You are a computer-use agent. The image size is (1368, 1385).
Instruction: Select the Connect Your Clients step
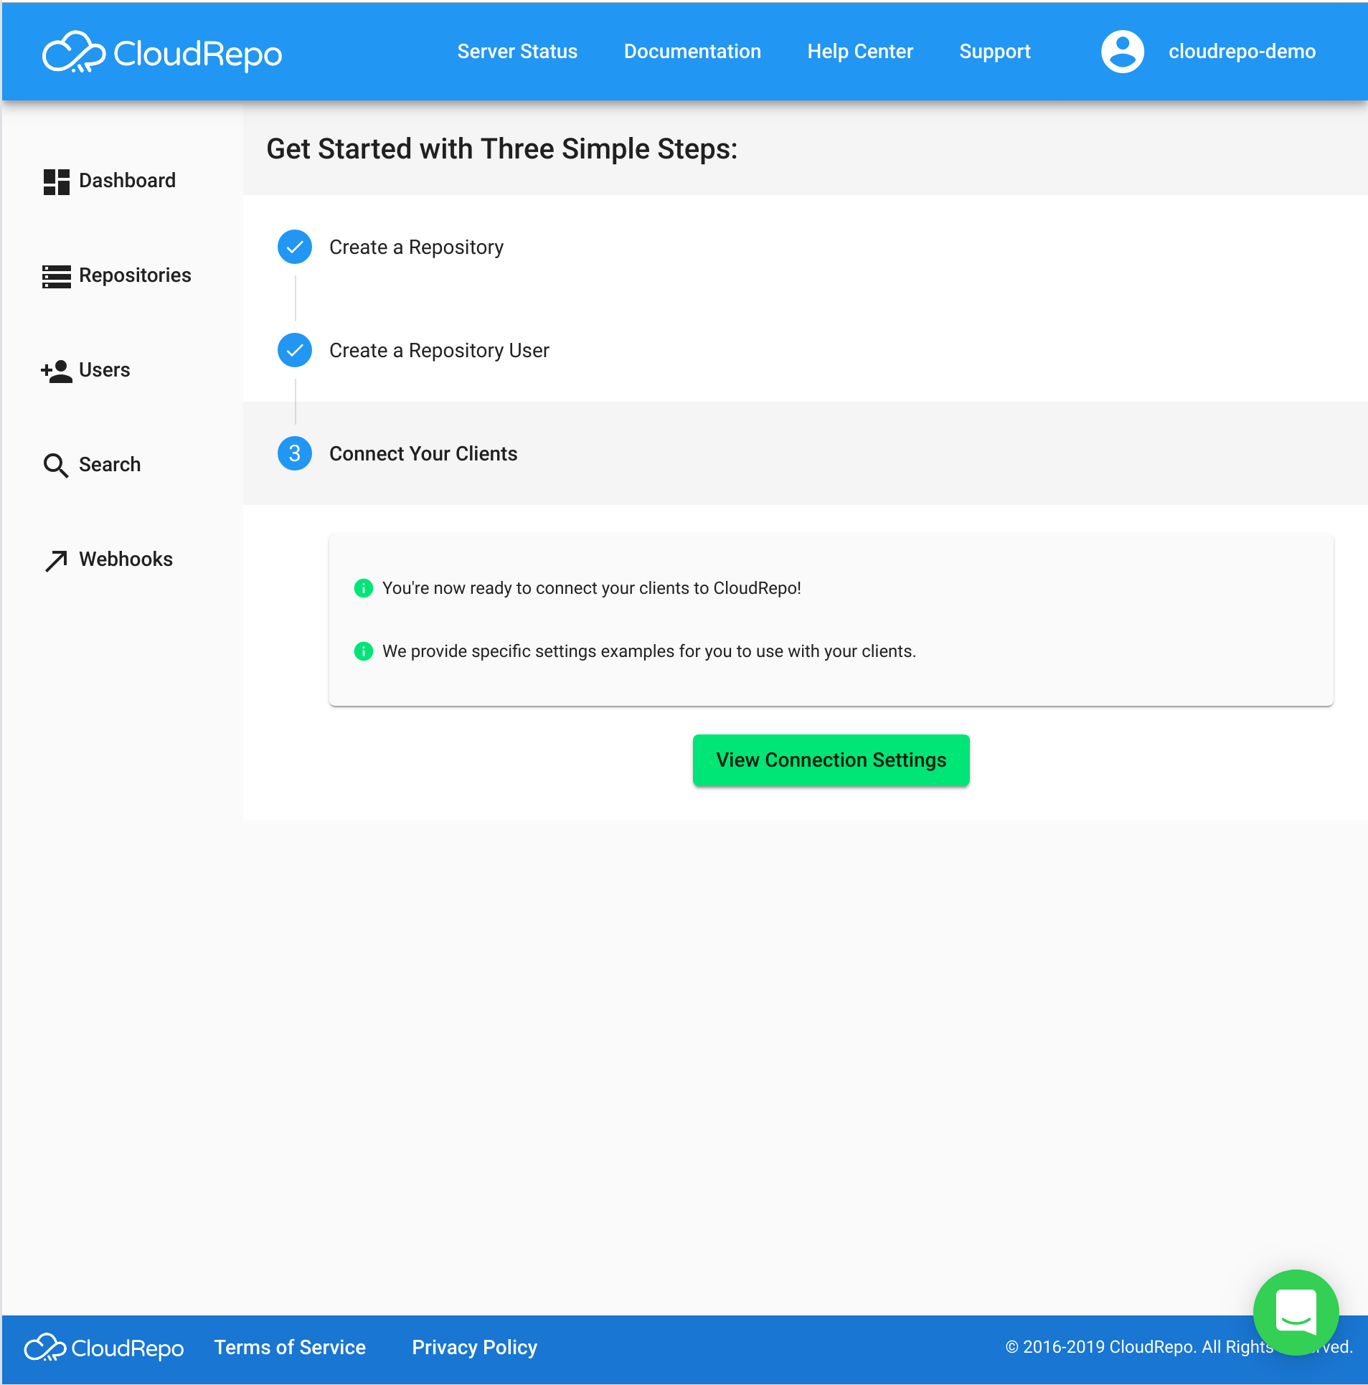(423, 454)
